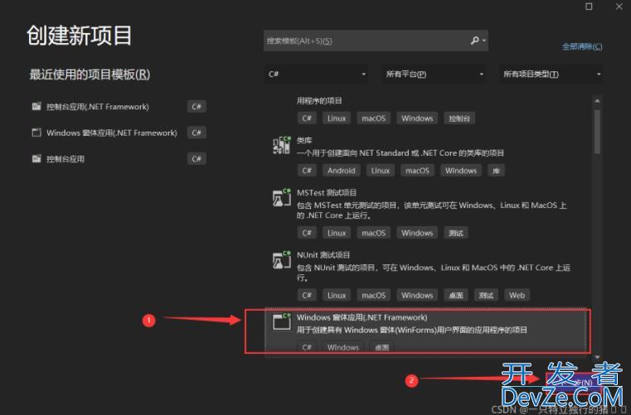Click the 控制台应用(.NET Framework) console icon
The height and width of the screenshot is (415, 631).
click(36, 106)
